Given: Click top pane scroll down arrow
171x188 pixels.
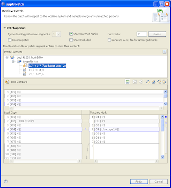Looking at the screenshot, I should (165, 104).
